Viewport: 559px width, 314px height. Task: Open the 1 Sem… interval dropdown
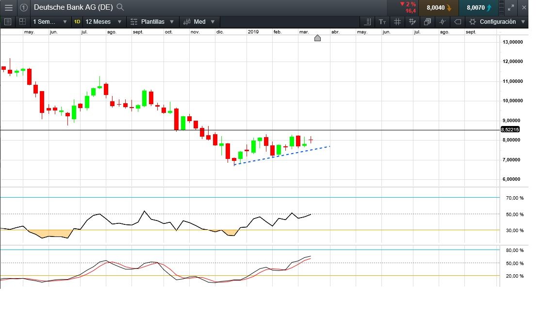click(x=49, y=22)
